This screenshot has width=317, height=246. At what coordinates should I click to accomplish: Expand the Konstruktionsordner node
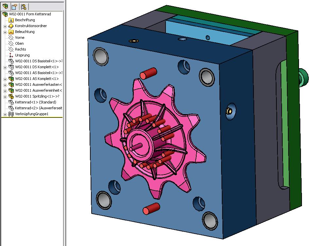(5, 26)
